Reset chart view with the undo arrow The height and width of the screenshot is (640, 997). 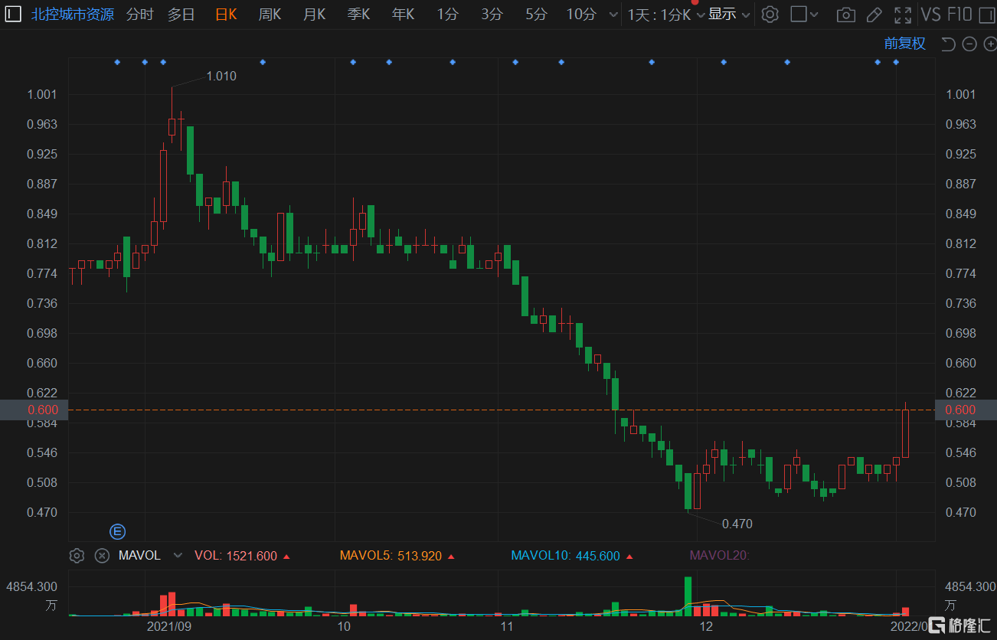(948, 44)
